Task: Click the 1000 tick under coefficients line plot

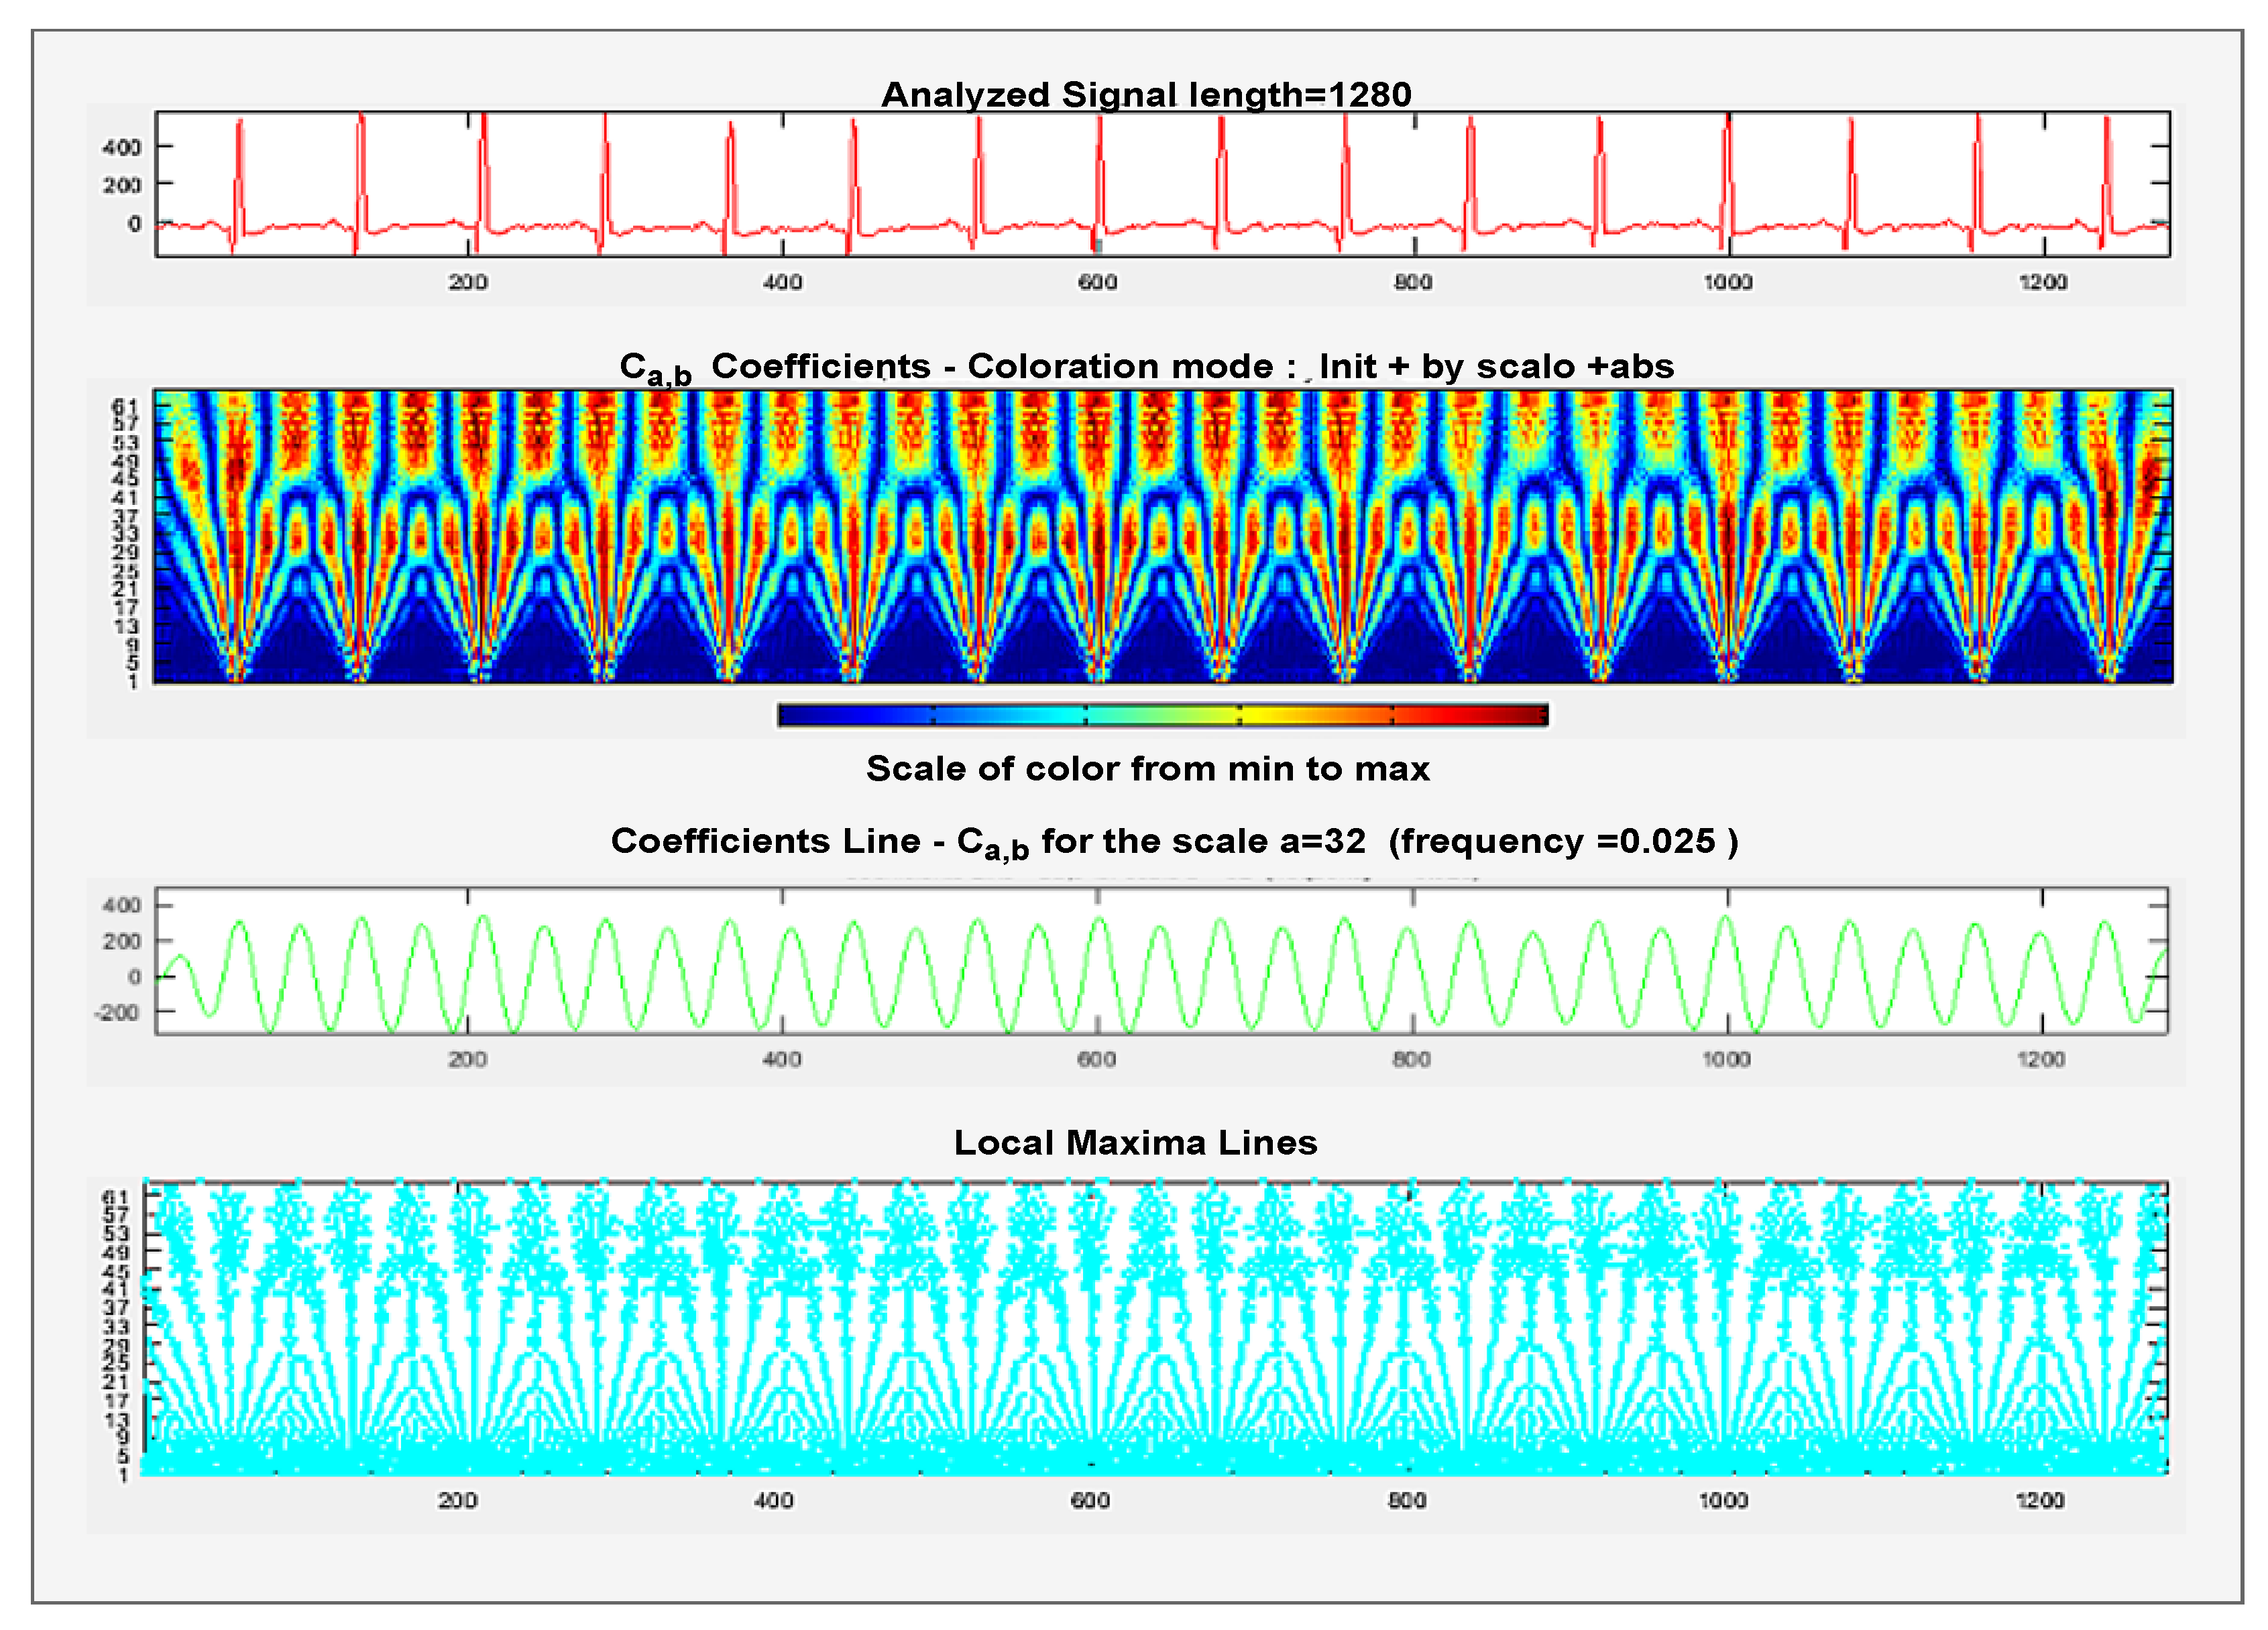Action: (1726, 1059)
